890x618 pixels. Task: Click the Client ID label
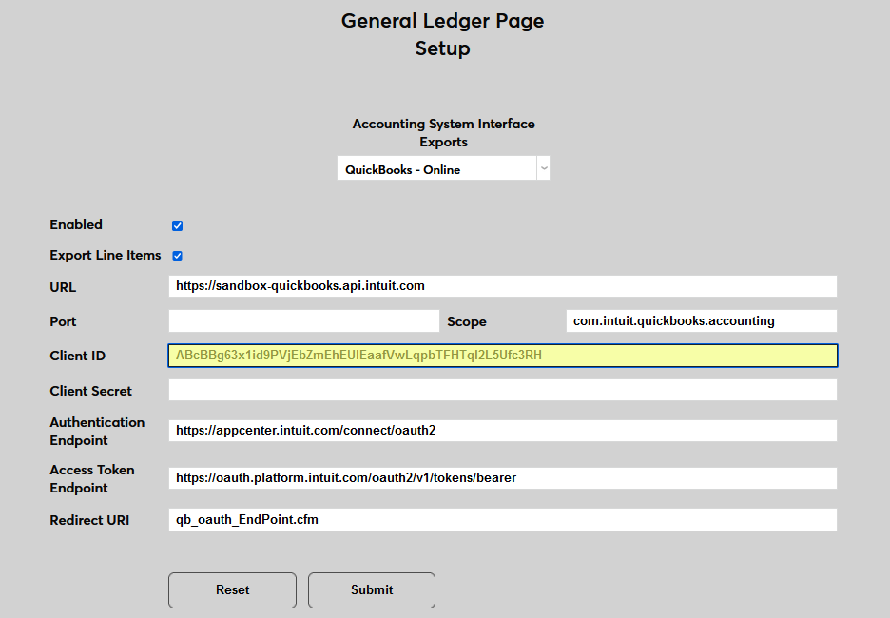[x=77, y=355]
